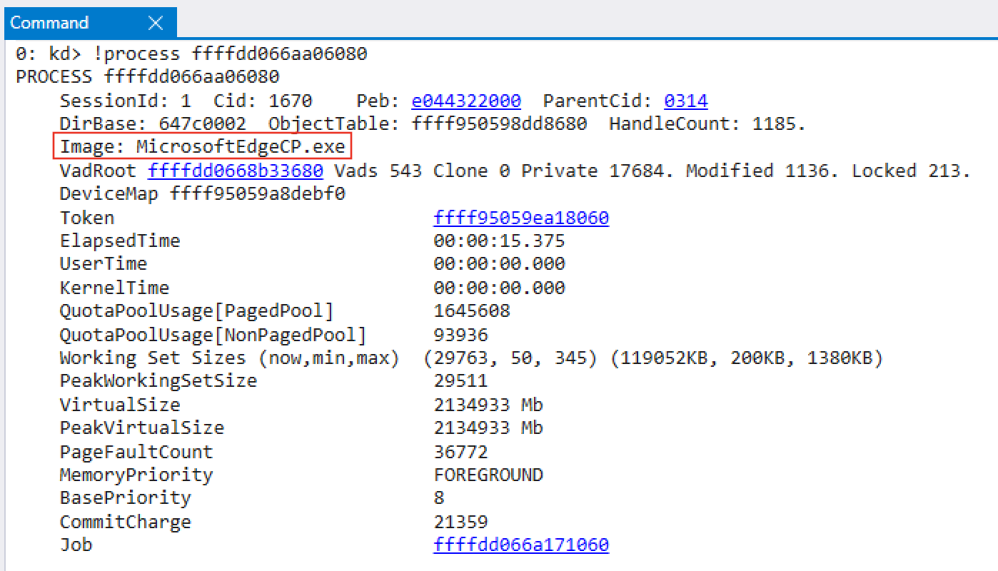The image size is (998, 571).
Task: Open the Job address link
Action: point(520,545)
